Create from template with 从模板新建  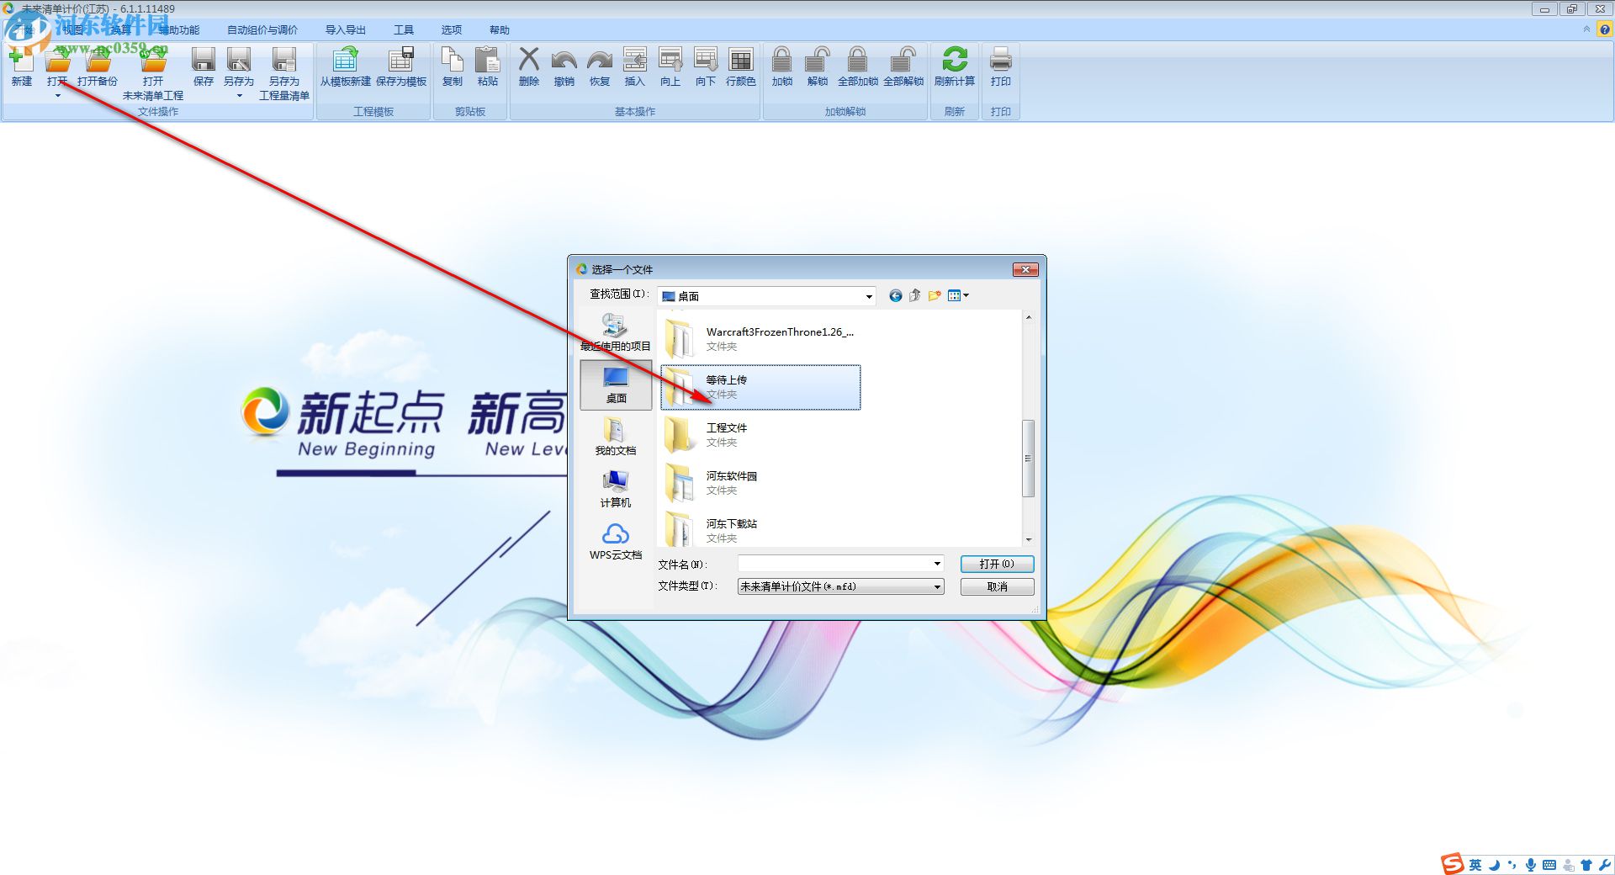click(x=346, y=66)
